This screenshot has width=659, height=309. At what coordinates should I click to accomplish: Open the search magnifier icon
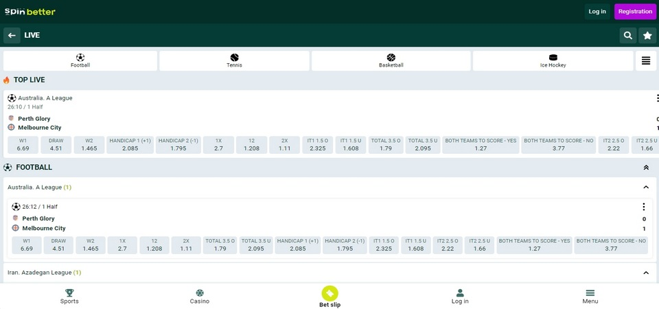[627, 35]
